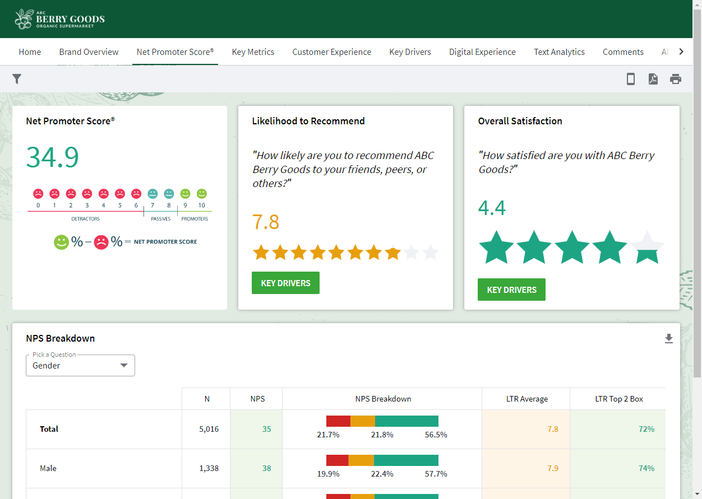Click the 72% Top 2 Box value
The image size is (702, 499).
(x=646, y=429)
